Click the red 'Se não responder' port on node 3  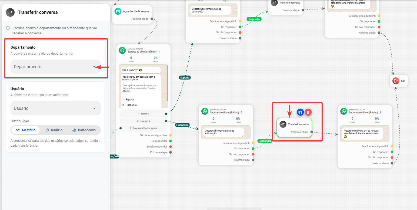pos(392,157)
